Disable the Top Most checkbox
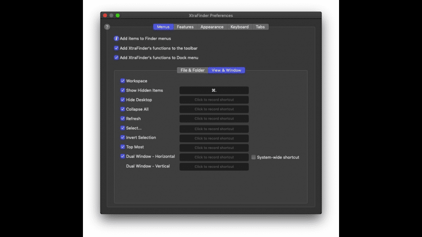Image resolution: width=422 pixels, height=237 pixels. (123, 147)
